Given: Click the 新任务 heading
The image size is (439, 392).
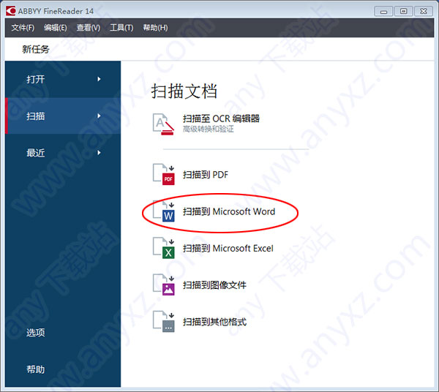Looking at the screenshot, I should [x=36, y=49].
